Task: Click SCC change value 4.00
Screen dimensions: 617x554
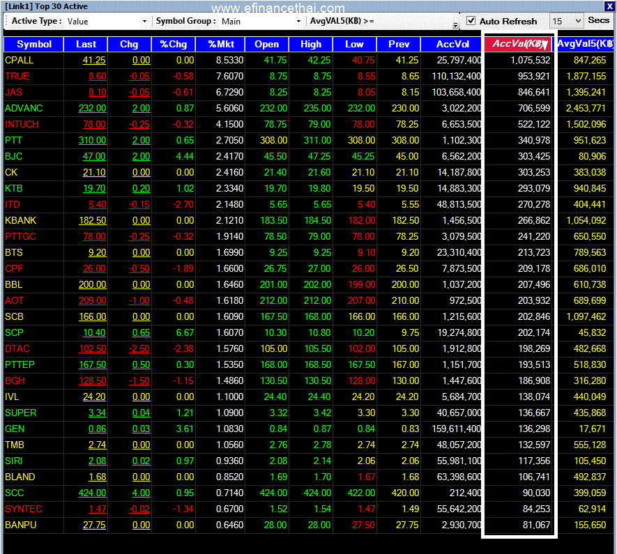Action: tap(141, 493)
